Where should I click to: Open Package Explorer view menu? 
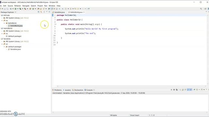pos(44,12)
